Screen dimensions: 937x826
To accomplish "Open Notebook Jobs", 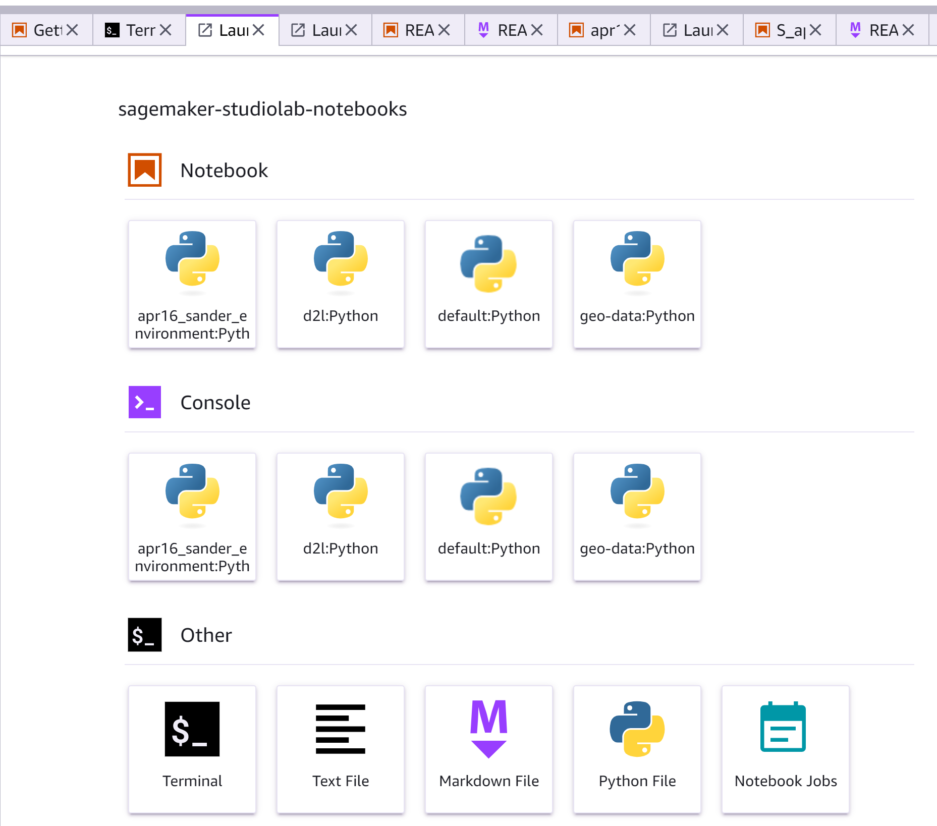I will point(786,749).
